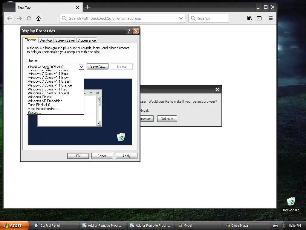
Task: Click Cancel in Display Properties
Action: (x=102, y=156)
